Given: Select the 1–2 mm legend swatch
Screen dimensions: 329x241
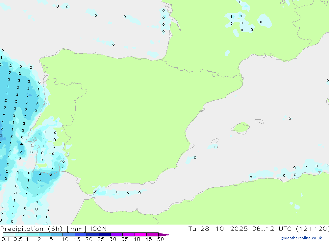Looking at the screenshot, I should tap(33, 234).
